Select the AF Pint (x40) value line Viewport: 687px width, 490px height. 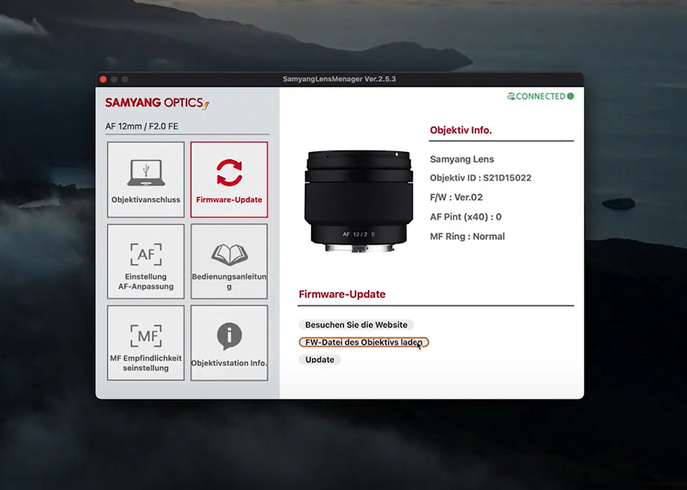[465, 217]
